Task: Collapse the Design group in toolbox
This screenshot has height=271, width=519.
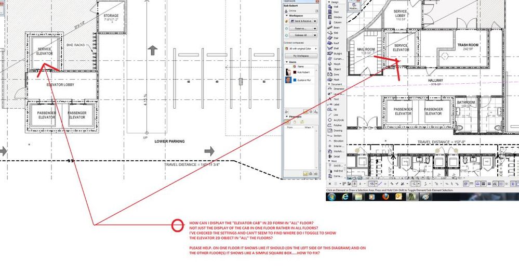Action: pyautogui.click(x=329, y=2)
